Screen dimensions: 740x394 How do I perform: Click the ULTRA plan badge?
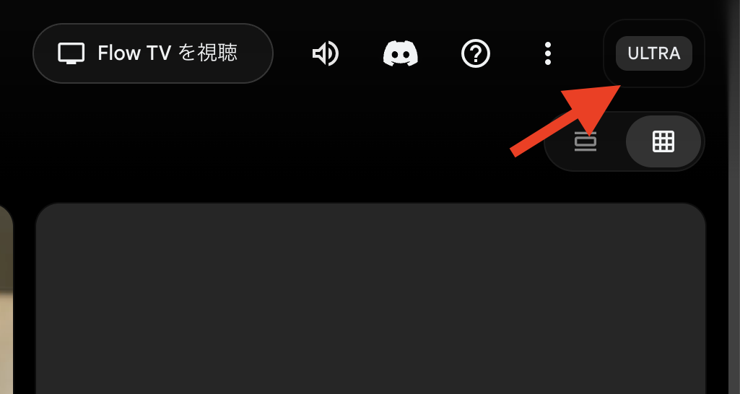[654, 53]
